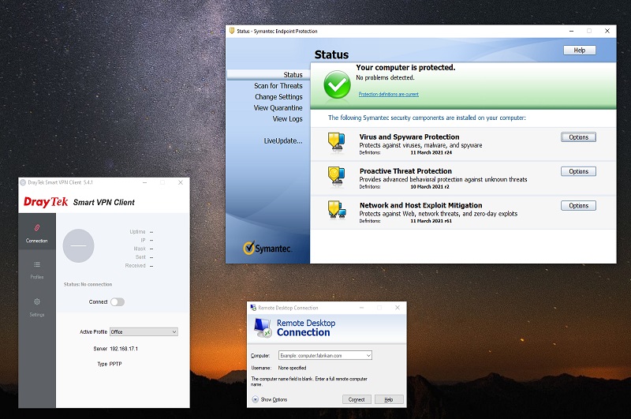This screenshot has width=631, height=419.
Task: Open Settings gear in DrayTek sidebar
Action: pos(36,307)
